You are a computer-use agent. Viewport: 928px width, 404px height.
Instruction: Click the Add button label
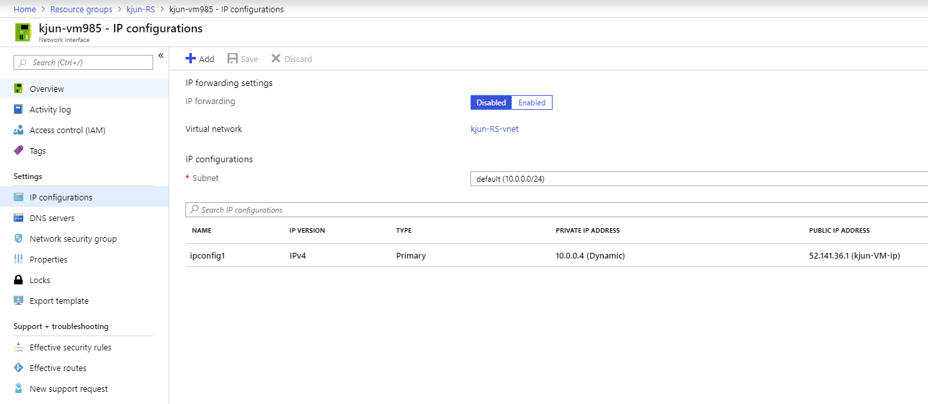pos(207,59)
